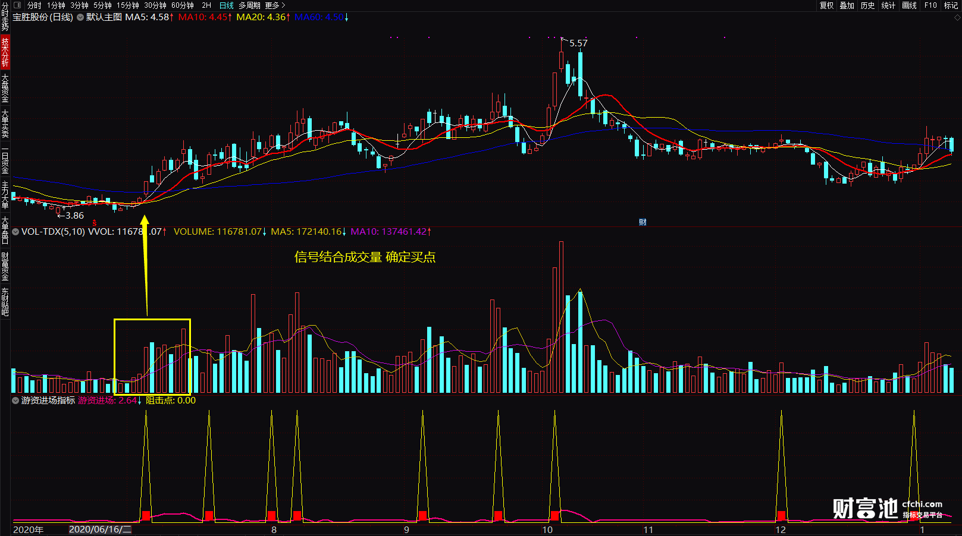The width and height of the screenshot is (962, 536).
Task: Select the 日线 daily period
Action: (x=226, y=5)
